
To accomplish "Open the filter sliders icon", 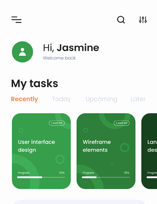I will (143, 20).
